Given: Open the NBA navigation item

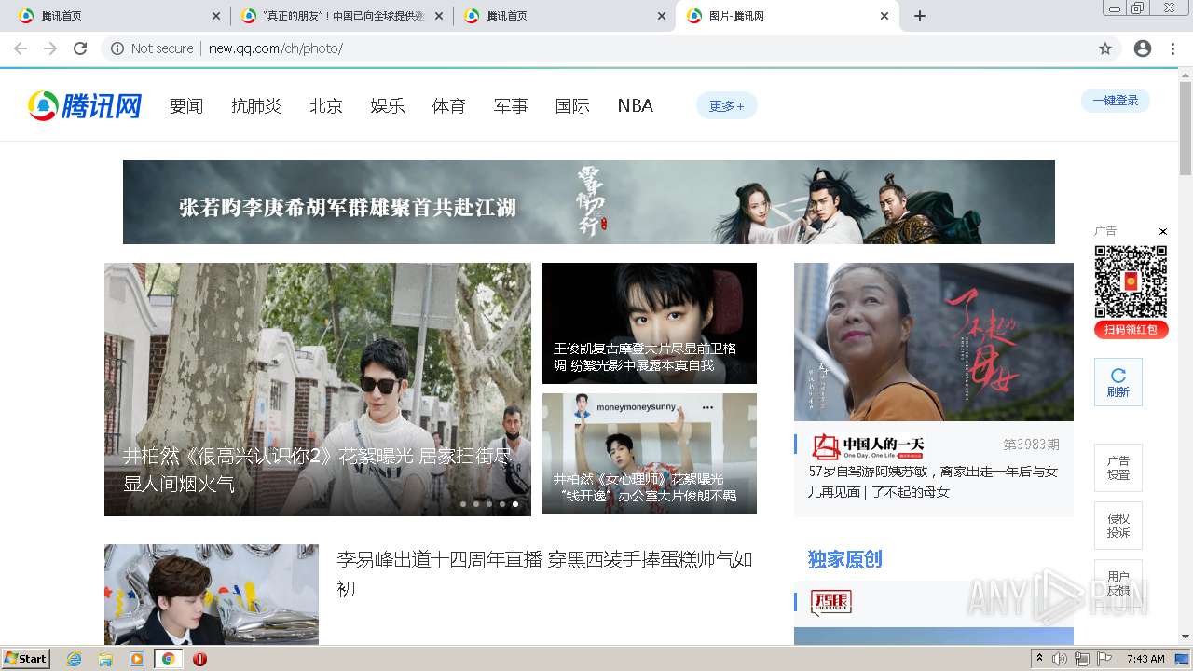Looking at the screenshot, I should (x=636, y=105).
